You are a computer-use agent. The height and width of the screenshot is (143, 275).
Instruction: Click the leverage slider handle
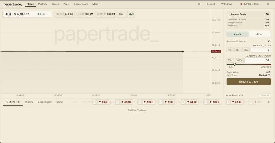point(235,64)
